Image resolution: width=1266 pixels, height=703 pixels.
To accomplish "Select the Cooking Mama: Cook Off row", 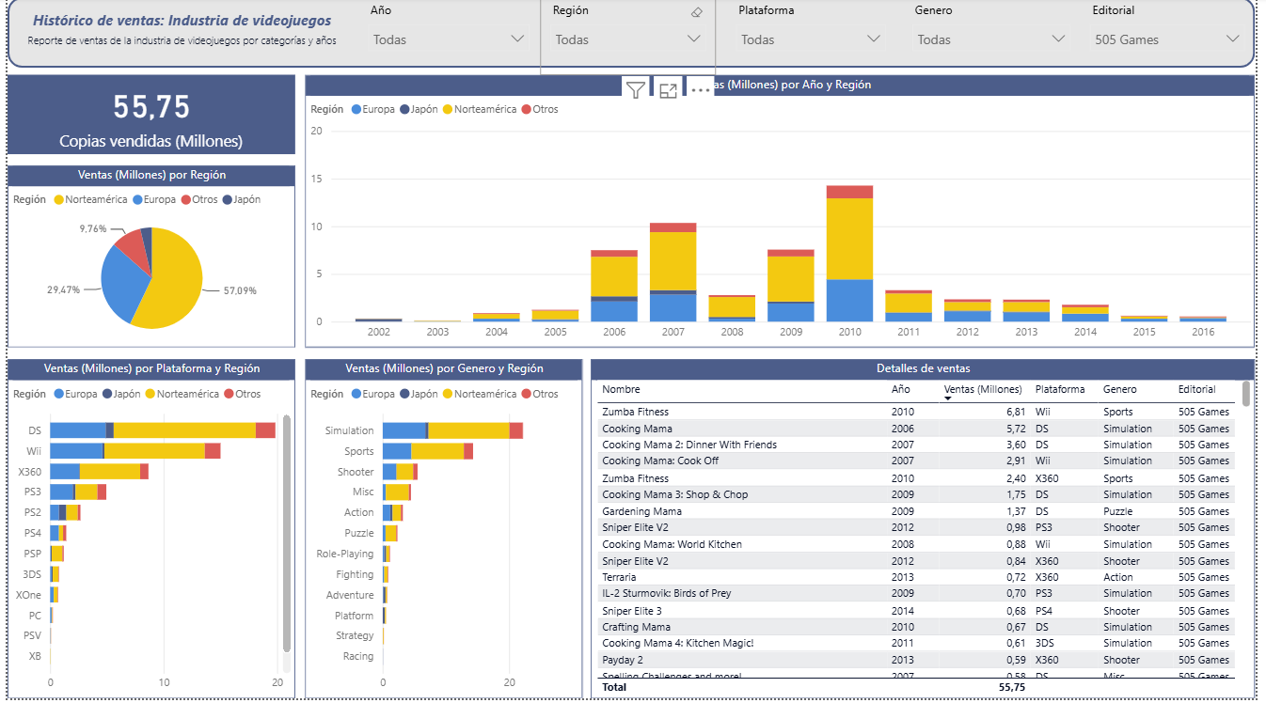I will [916, 461].
